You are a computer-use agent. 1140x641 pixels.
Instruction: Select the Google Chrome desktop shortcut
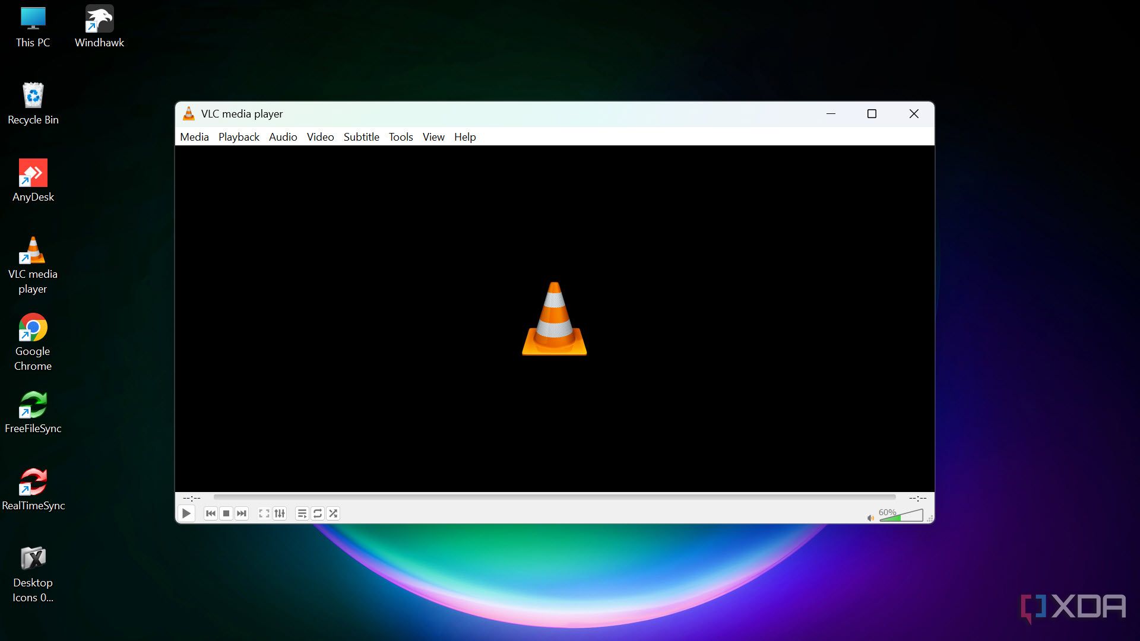(33, 342)
